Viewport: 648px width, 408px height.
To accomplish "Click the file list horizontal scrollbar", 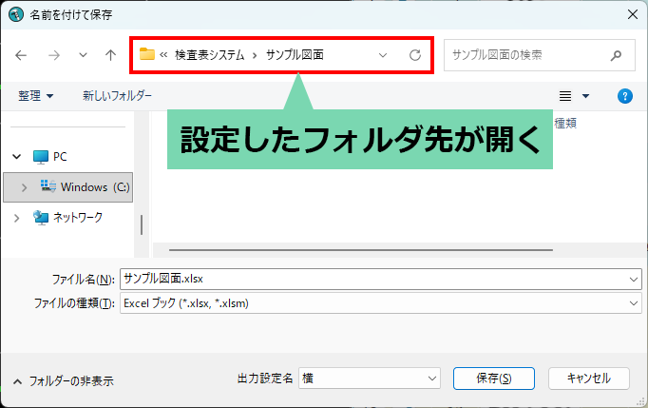I will (x=361, y=250).
